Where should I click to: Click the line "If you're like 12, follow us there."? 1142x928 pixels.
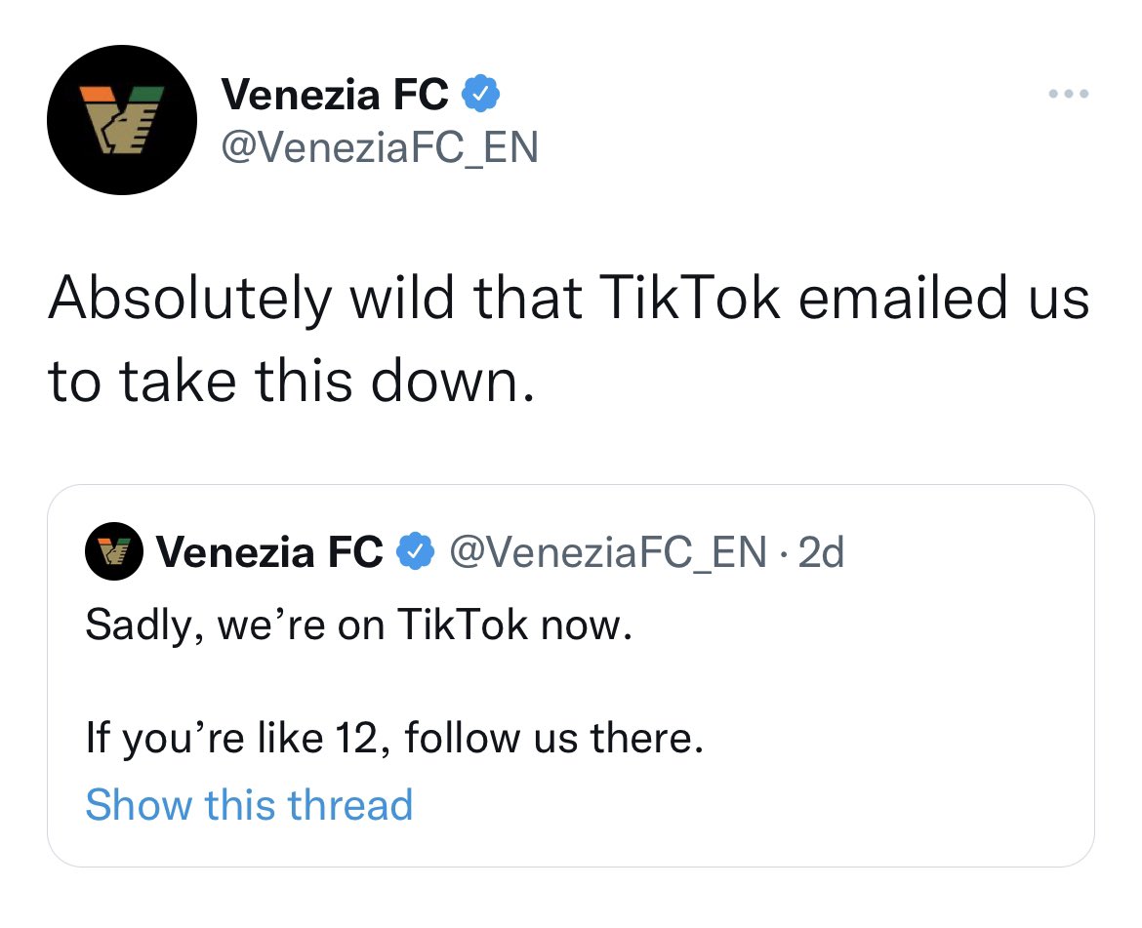pyautogui.click(x=394, y=738)
